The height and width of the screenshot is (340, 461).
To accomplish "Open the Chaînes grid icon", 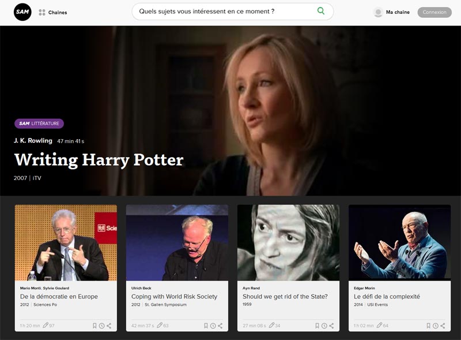I will 42,12.
